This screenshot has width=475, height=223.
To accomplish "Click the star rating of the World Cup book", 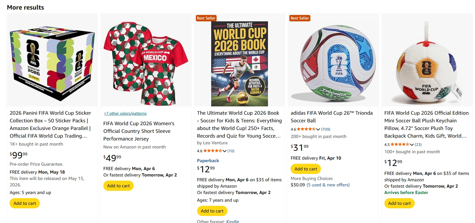I will 212,151.
